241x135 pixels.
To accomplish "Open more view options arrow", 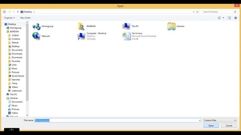I will [x=223, y=18].
